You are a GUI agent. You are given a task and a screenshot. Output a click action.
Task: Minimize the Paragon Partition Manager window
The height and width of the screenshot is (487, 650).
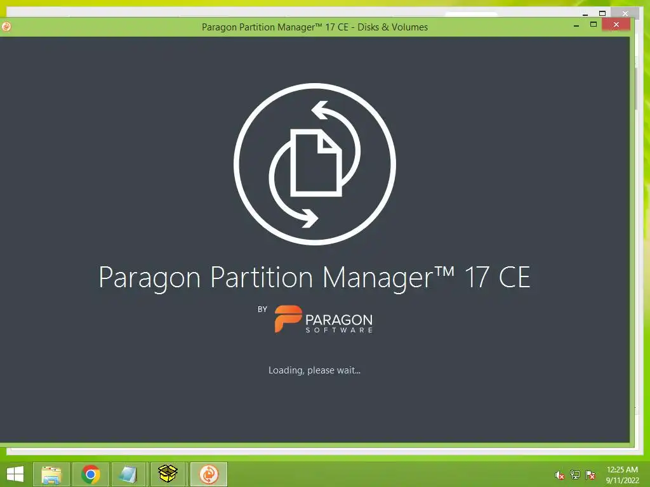pyautogui.click(x=576, y=25)
